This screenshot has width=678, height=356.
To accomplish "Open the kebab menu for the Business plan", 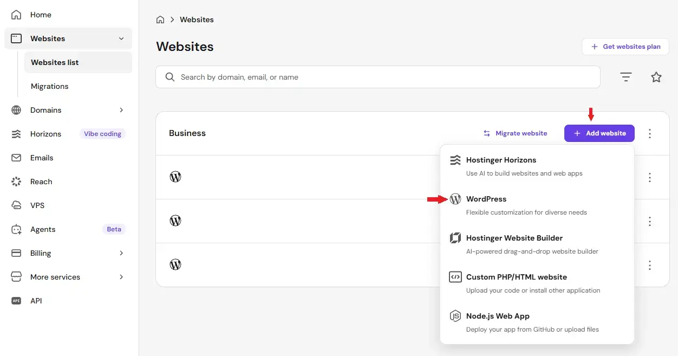I will (x=649, y=133).
